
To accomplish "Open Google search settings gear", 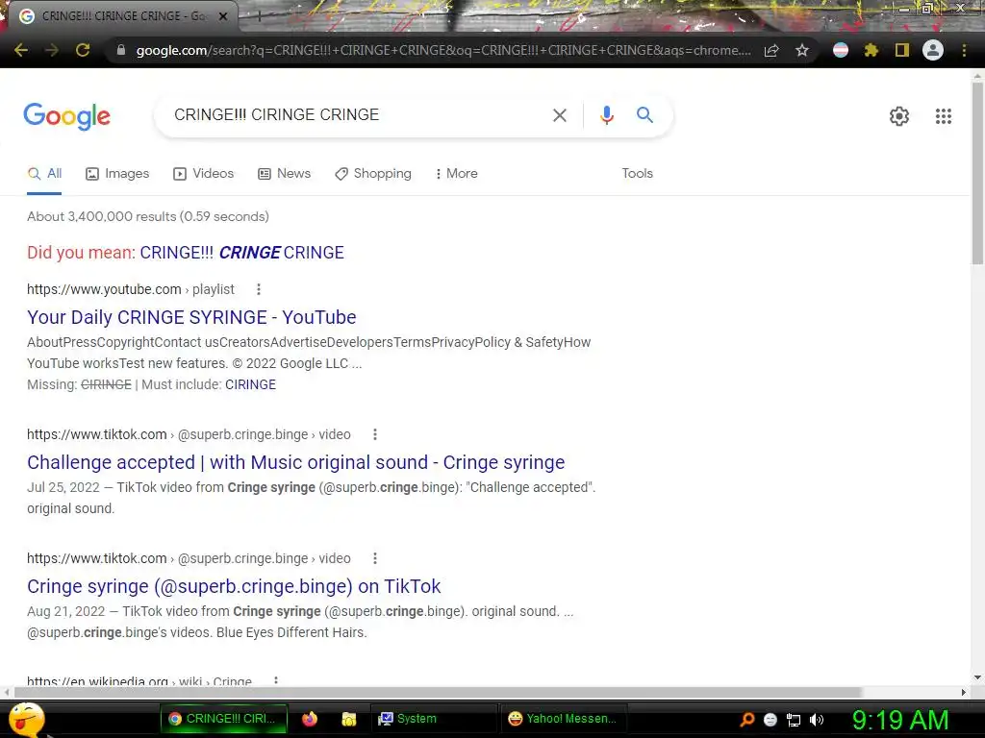I will tap(899, 116).
